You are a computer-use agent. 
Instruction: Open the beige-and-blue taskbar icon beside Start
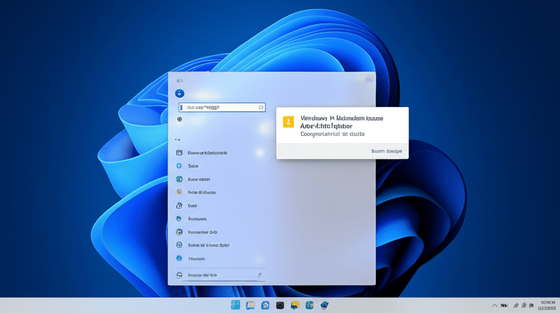tap(250, 305)
